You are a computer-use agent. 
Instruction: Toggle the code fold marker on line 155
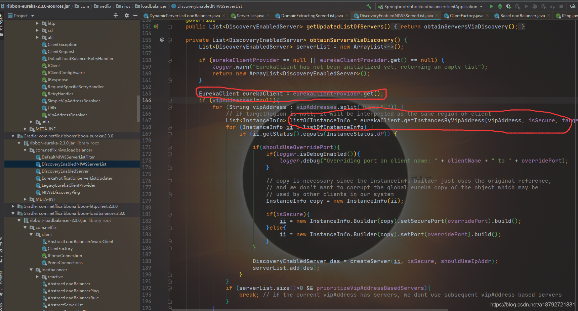[170, 40]
